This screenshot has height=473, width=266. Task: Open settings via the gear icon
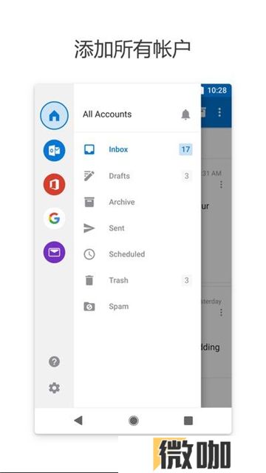[54, 387]
